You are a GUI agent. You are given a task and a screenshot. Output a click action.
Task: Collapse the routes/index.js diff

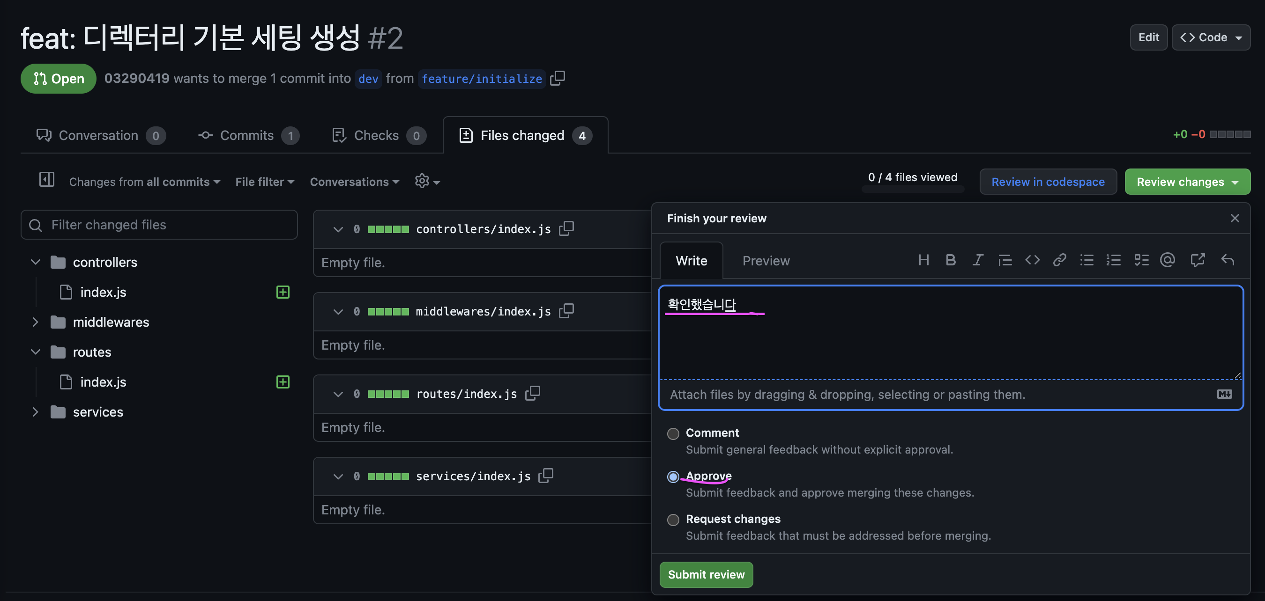[x=338, y=394]
